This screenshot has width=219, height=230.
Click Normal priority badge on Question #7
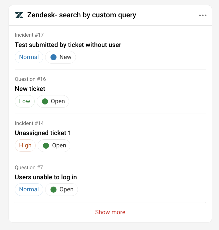tap(29, 190)
